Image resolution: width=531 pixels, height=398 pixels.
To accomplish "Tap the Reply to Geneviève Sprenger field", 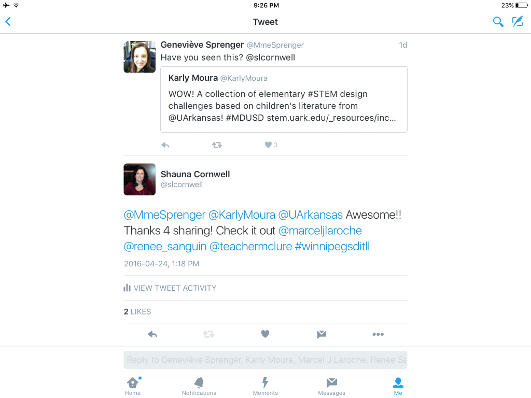I will [x=265, y=360].
